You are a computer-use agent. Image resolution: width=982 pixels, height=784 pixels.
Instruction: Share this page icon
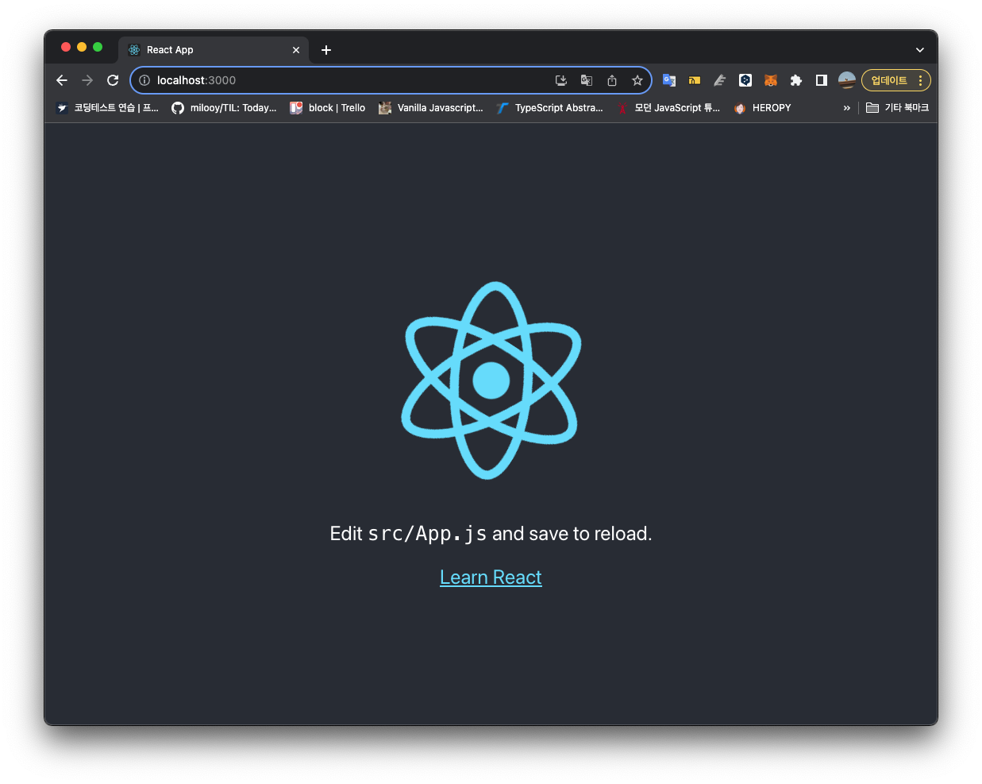pyautogui.click(x=612, y=80)
